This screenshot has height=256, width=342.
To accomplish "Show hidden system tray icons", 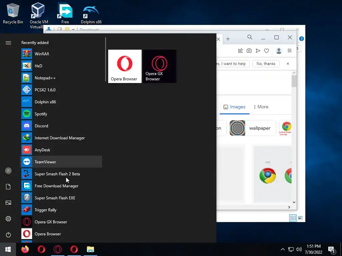I will [283, 249].
